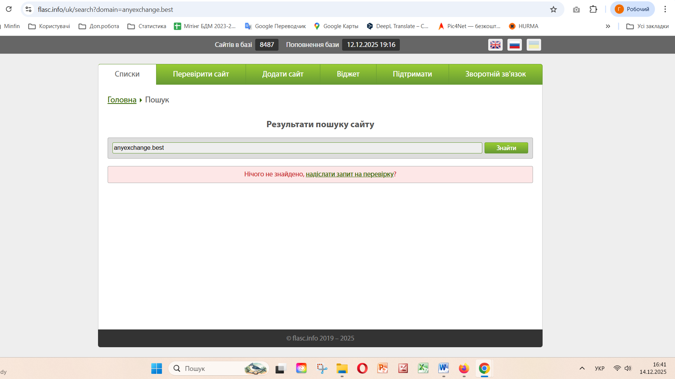Viewport: 675px width, 379px height.
Task: Open the Google Переводчик bookmark
Action: click(x=275, y=26)
